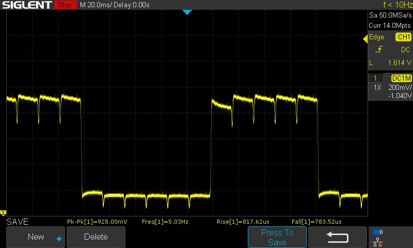Click the Sa 50.0MSa/s sample rate
The image size is (413, 248).
pos(390,16)
